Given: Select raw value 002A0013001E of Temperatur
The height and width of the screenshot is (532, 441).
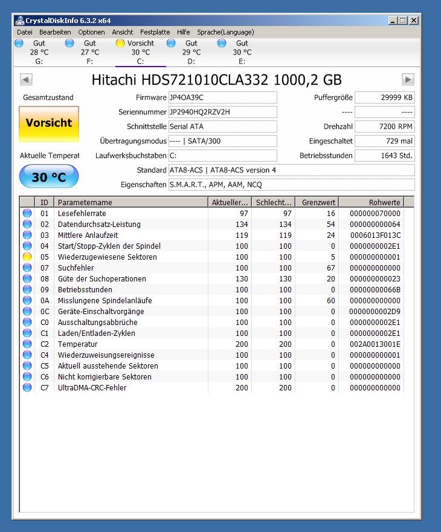Looking at the screenshot, I should (x=375, y=344).
